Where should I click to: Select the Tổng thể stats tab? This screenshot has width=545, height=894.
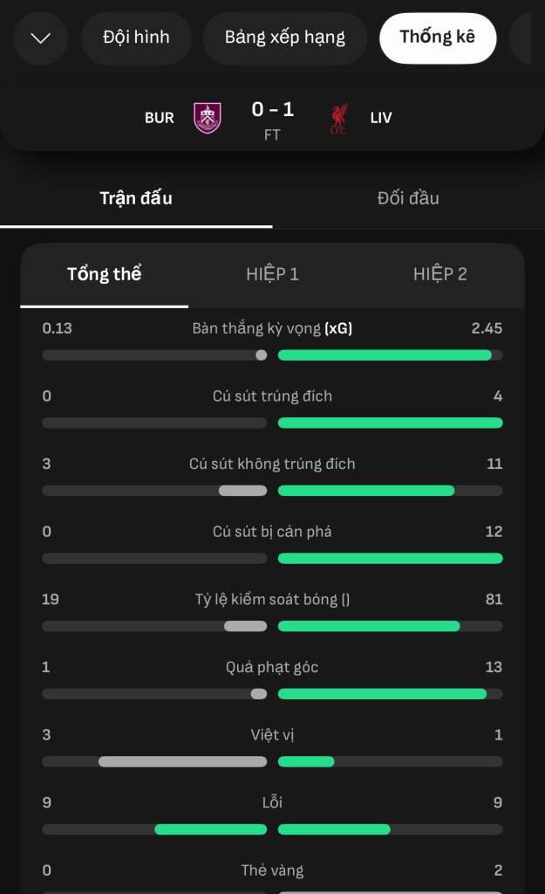[105, 274]
